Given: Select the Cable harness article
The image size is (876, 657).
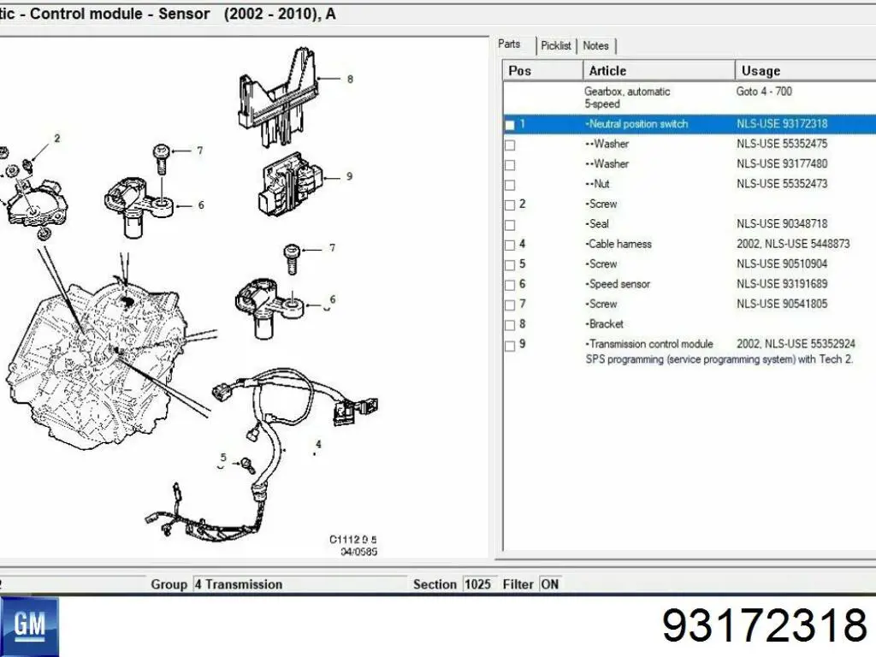Looking at the screenshot, I should tap(619, 244).
